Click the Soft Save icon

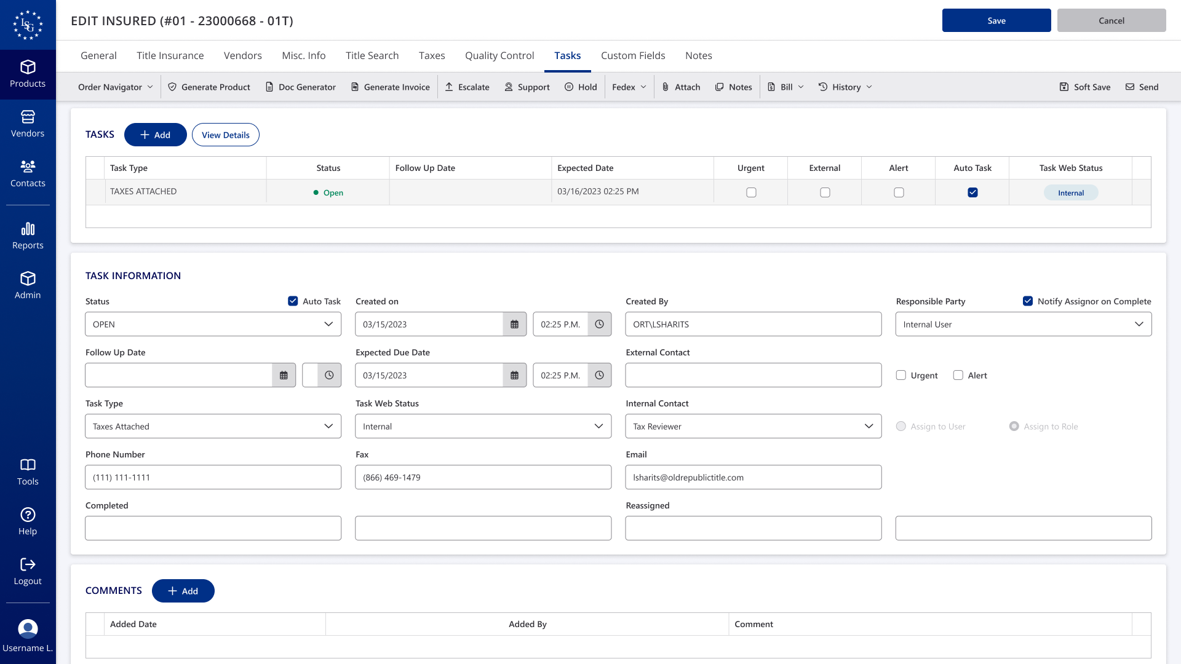coord(1064,87)
